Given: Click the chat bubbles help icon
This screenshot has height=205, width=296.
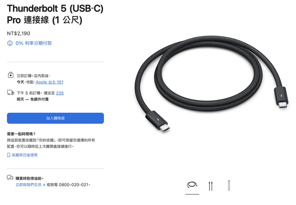Looking at the screenshot, I should click(10, 177).
